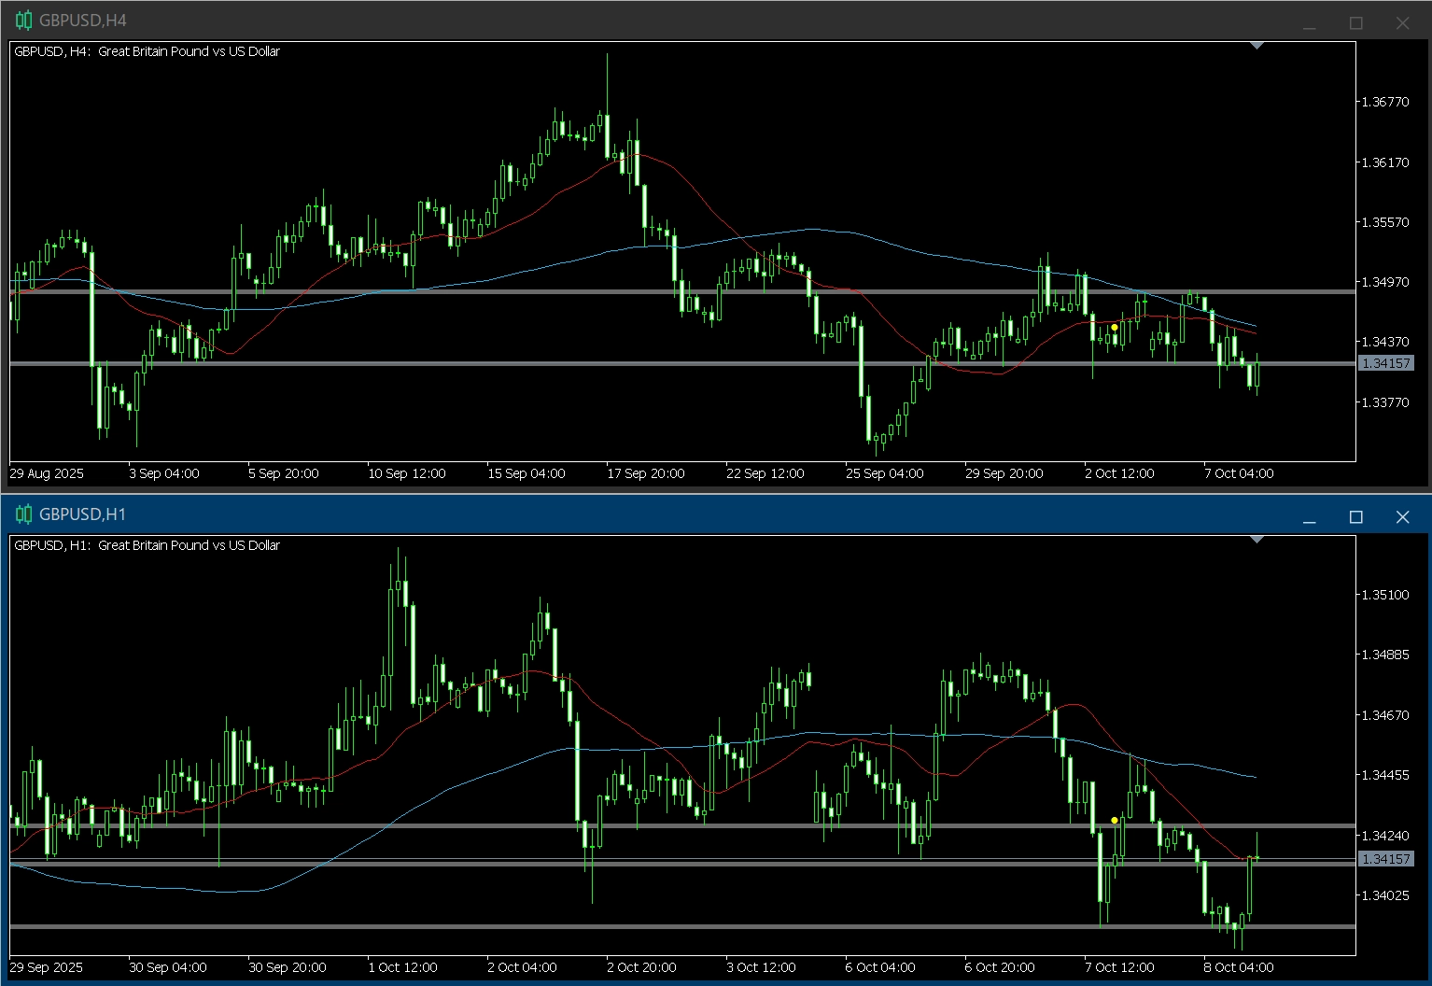Viewport: 1432px width, 986px height.
Task: Click the chart shift triangle on the H1 chart
Action: (1257, 539)
